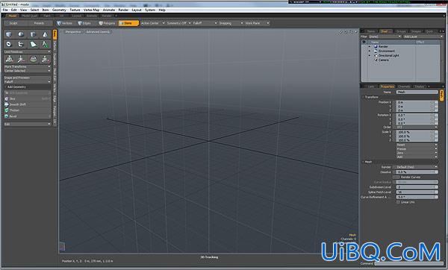
Task: Switch to Polygons selection mode
Action: 107,23
